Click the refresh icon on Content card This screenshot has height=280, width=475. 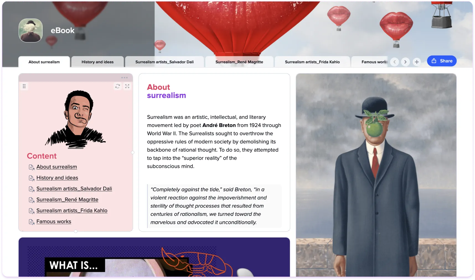click(x=118, y=86)
